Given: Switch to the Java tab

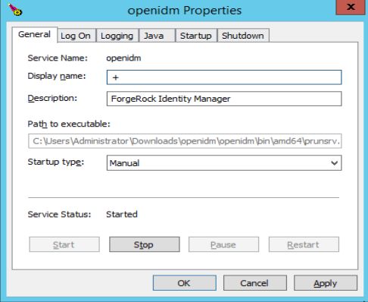Looking at the screenshot, I should point(157,36).
